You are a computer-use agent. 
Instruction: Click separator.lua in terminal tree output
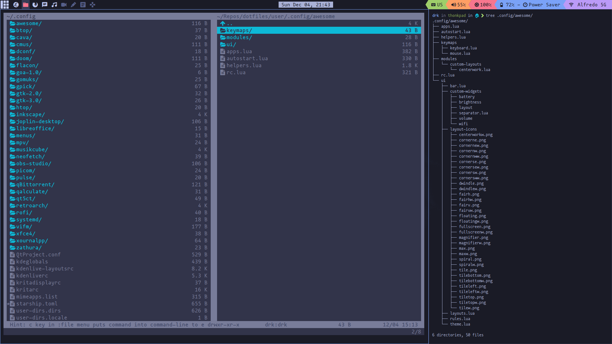473,113
